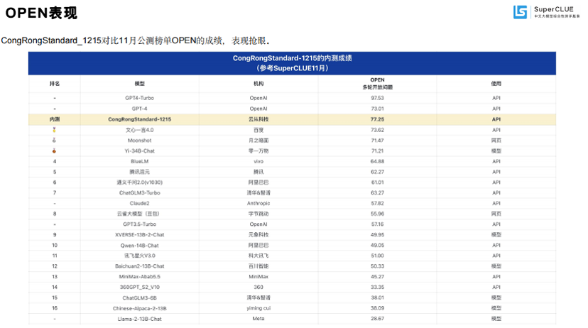Click the 'Claude2' model cell
The image size is (588, 328).
point(139,203)
